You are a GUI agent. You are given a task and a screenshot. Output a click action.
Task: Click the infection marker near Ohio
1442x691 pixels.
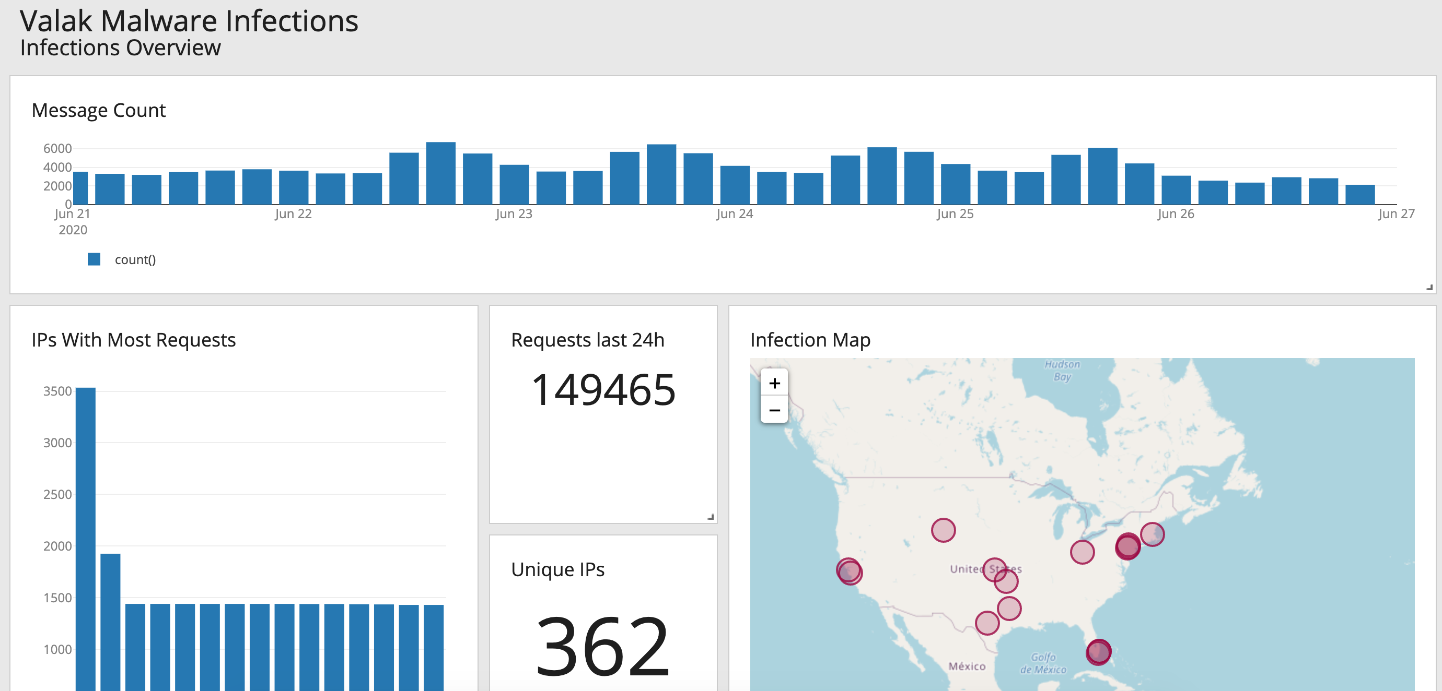(1082, 552)
